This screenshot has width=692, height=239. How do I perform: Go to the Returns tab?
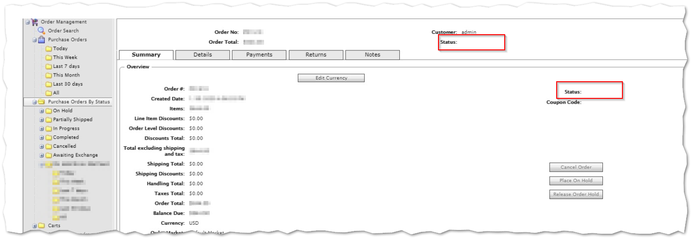pyautogui.click(x=316, y=55)
